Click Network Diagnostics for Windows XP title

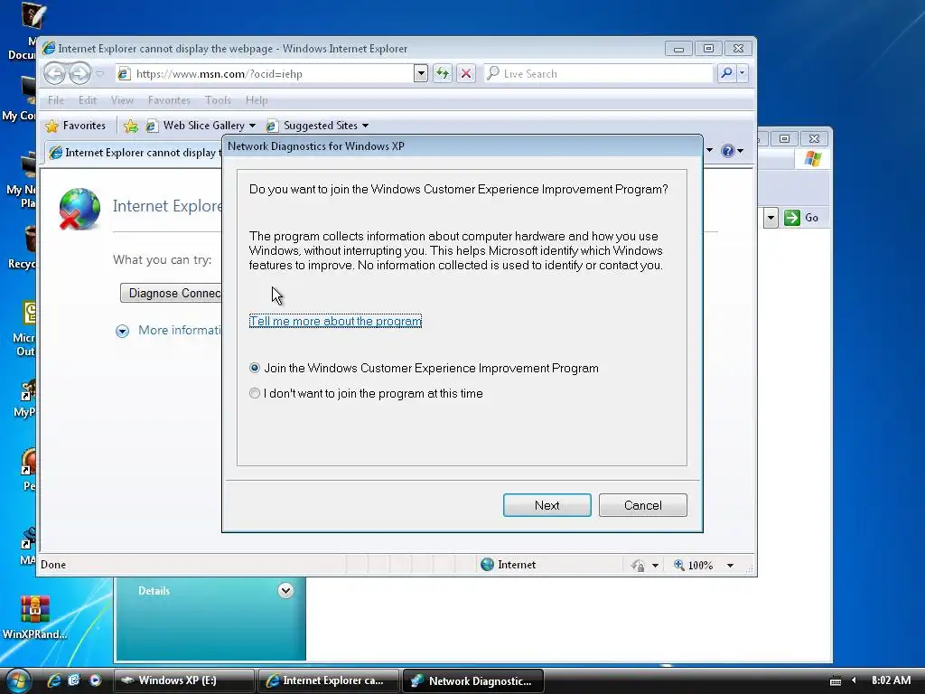[316, 146]
